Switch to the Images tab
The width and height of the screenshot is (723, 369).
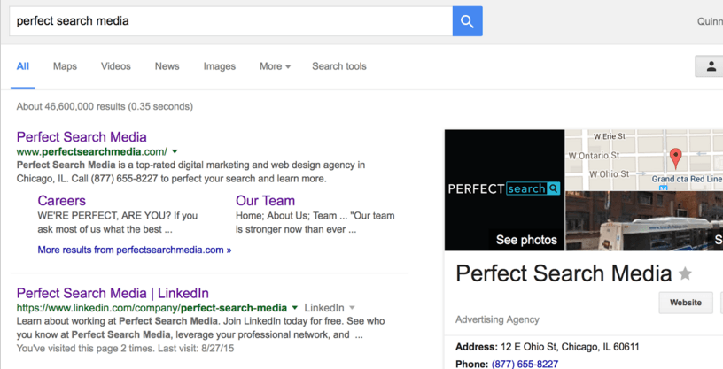(x=220, y=66)
